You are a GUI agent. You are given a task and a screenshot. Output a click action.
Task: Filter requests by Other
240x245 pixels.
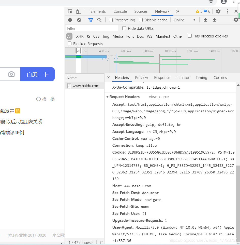click(x=178, y=36)
